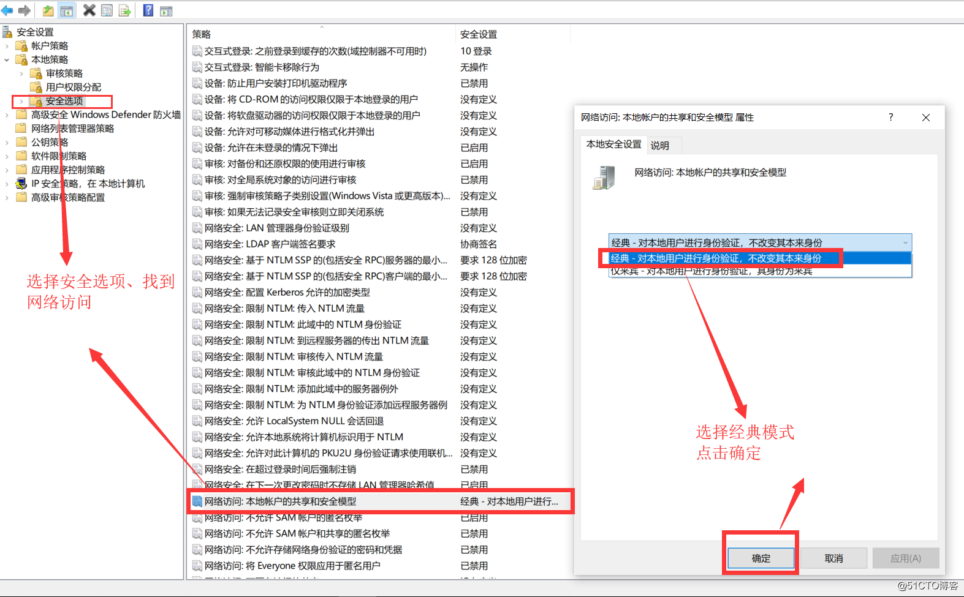Image resolution: width=964 pixels, height=597 pixels.
Task: Choose the 经典 option in the dropdown list
Action: tap(760, 258)
